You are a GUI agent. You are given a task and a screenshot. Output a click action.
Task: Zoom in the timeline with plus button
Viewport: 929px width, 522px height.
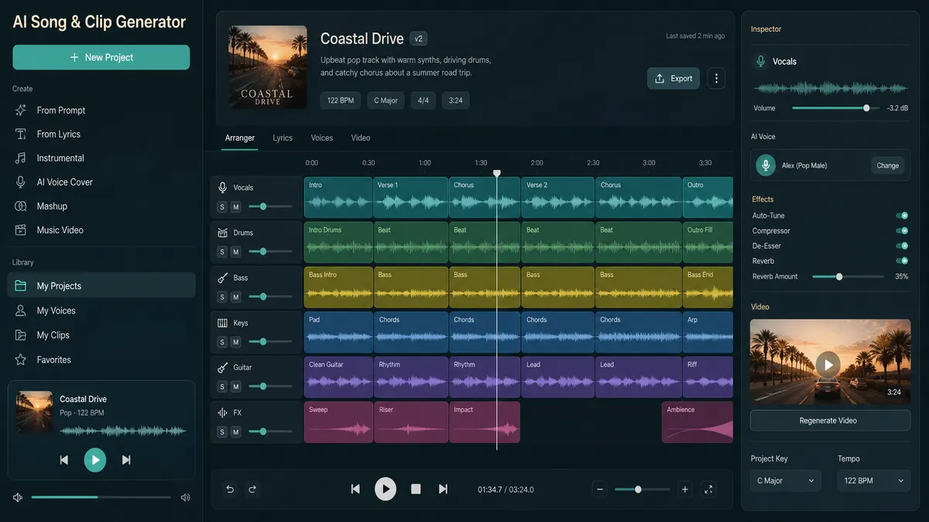click(x=684, y=490)
